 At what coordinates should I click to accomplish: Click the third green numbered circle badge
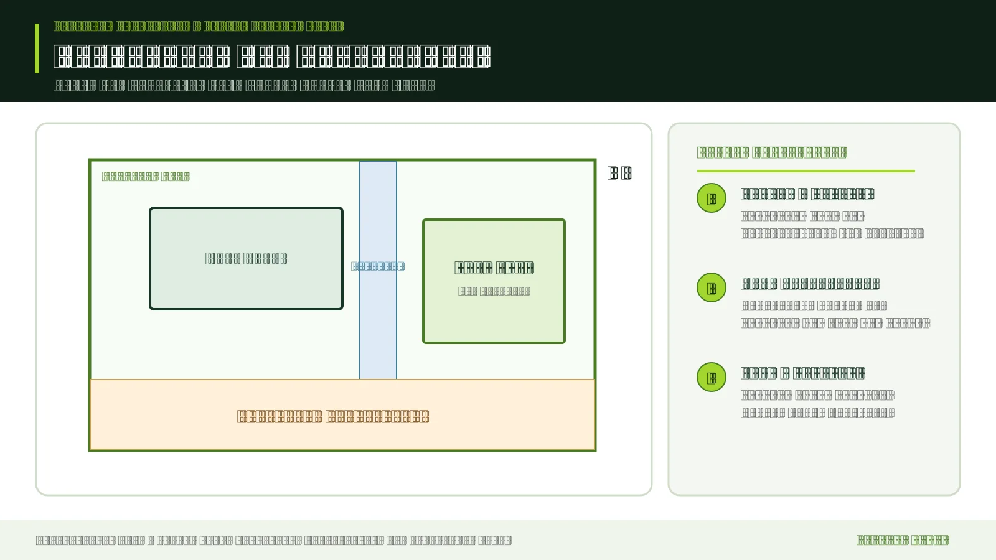tap(712, 377)
